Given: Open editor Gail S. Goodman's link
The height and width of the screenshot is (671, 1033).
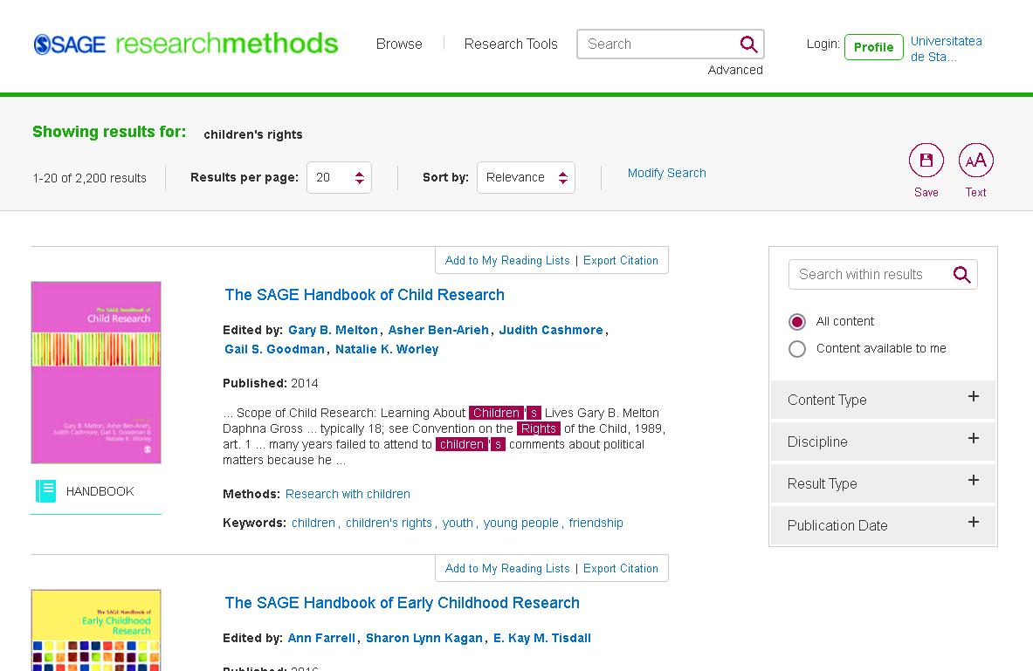Looking at the screenshot, I should [x=274, y=349].
